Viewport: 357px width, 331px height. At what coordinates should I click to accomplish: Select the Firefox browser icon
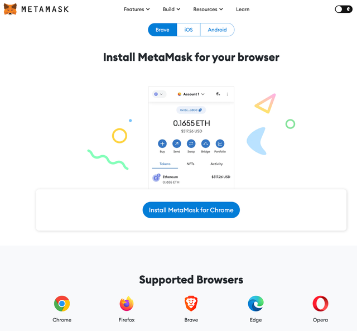click(127, 304)
